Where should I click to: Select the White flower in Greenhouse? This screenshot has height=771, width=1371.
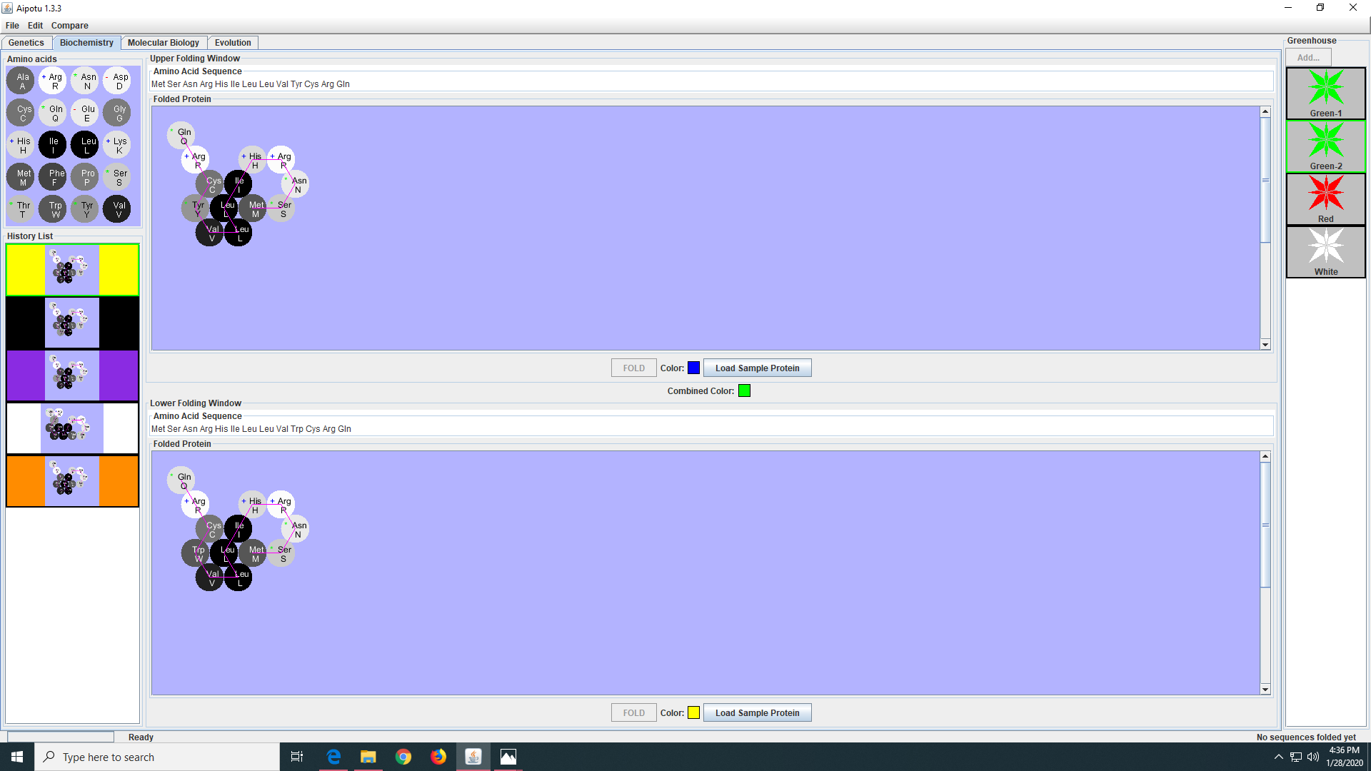[x=1325, y=252]
